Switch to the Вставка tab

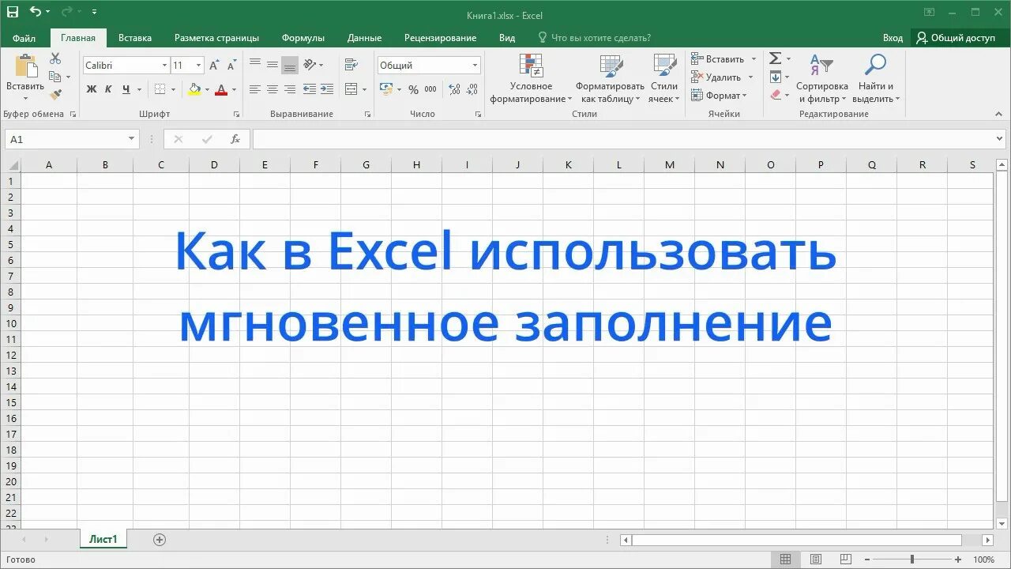(135, 38)
